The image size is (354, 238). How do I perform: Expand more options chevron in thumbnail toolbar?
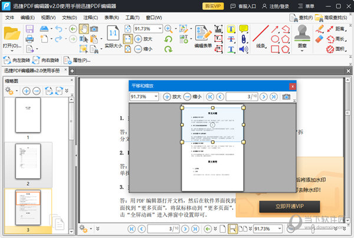[67, 91]
